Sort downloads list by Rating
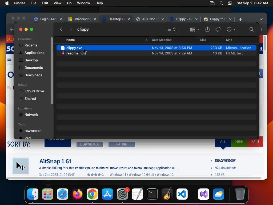Screen dimensions: 273x205 point(122,144)
